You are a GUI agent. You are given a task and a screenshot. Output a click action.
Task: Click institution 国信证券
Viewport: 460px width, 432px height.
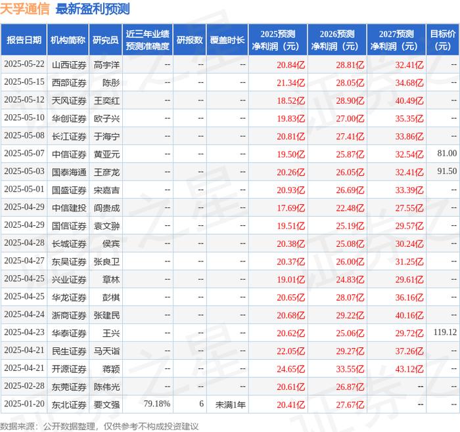69,226
